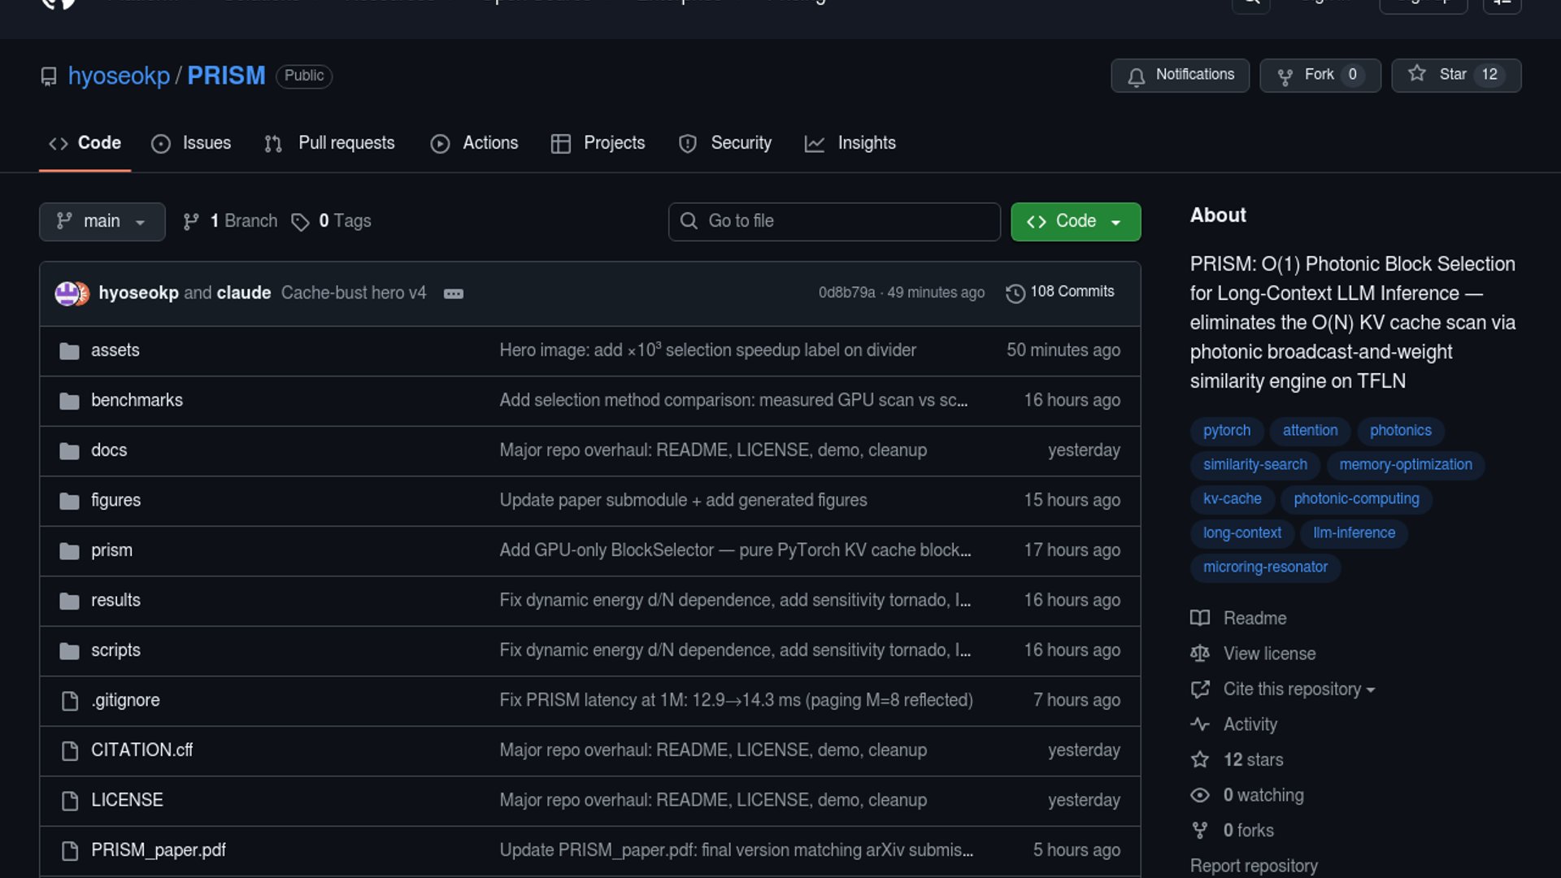
Task: Open the assets folder icon
Action: click(x=69, y=351)
